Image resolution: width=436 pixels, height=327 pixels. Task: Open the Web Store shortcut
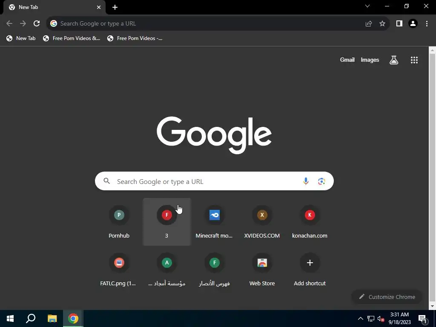(262, 270)
